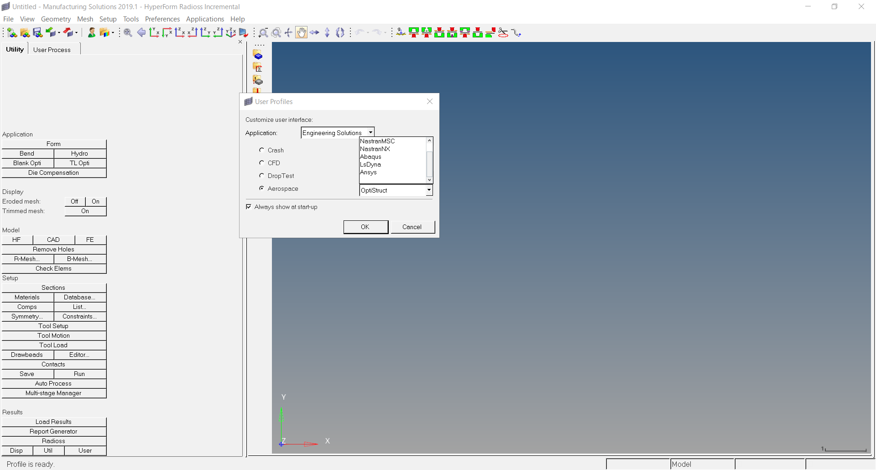876x470 pixels.
Task: Choose LsDyna in the solver list
Action: [x=370, y=164]
